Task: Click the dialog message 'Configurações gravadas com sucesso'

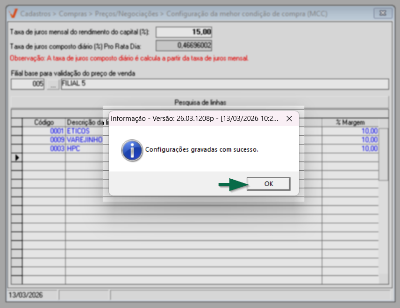Action: (x=201, y=149)
